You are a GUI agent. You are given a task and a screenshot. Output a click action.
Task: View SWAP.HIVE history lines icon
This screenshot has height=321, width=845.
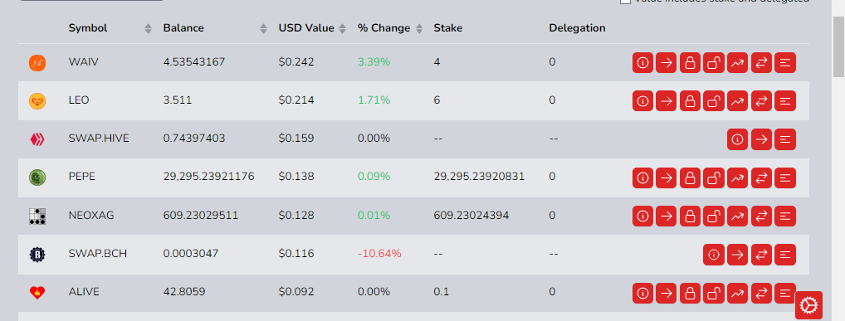(x=785, y=139)
